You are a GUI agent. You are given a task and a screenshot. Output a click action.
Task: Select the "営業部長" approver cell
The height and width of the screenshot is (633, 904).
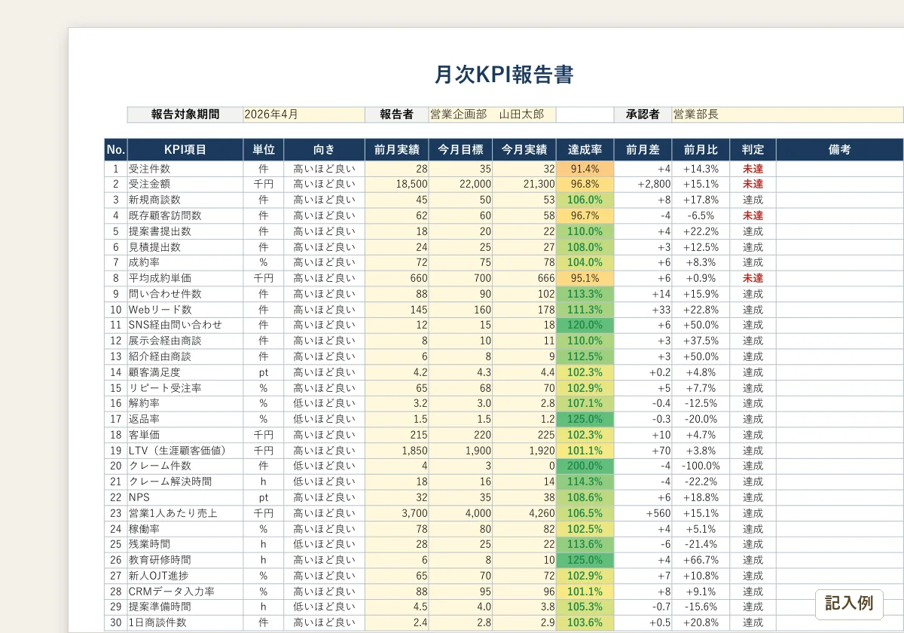[x=787, y=115]
